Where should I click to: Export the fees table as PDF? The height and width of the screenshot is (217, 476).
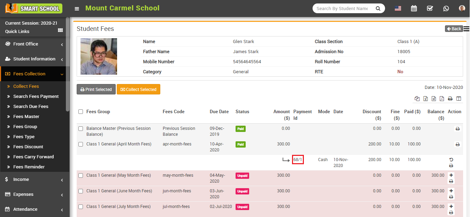point(442,99)
